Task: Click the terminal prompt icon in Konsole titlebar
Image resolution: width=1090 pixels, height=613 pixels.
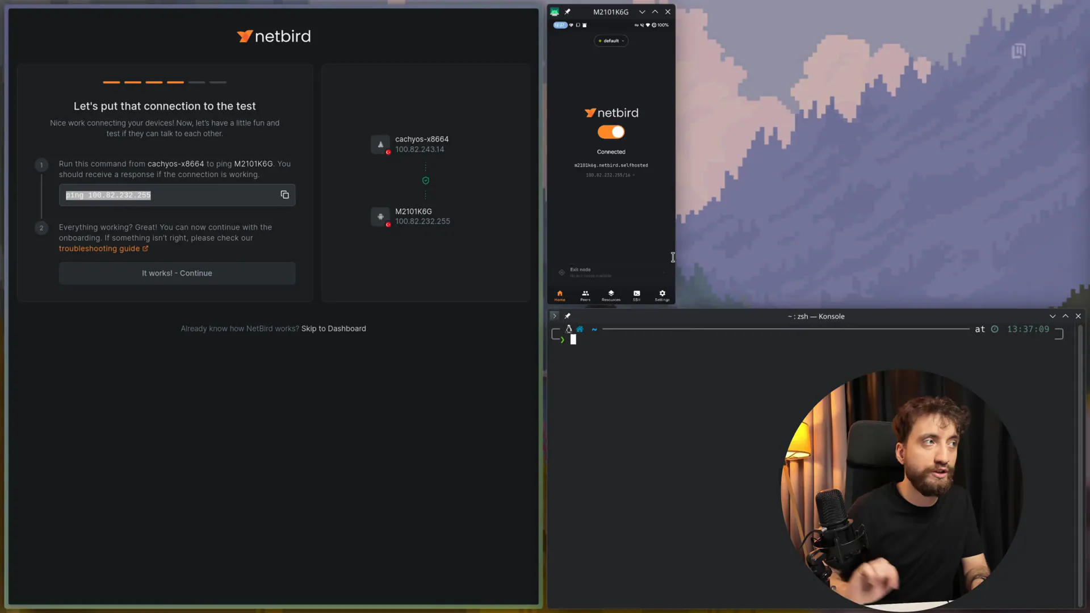Action: click(x=554, y=316)
